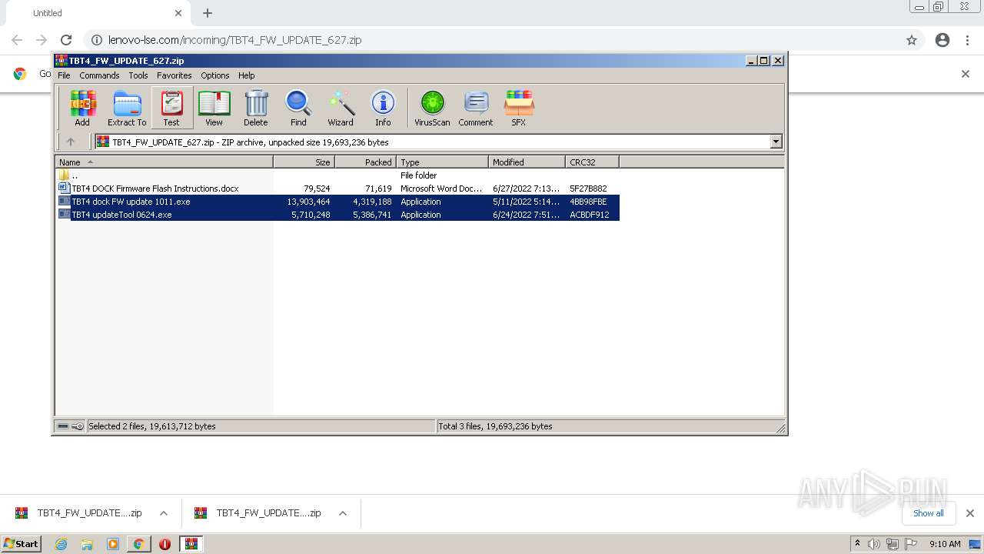This screenshot has height=554, width=984.
Task: Open the Help menu
Action: tap(246, 75)
